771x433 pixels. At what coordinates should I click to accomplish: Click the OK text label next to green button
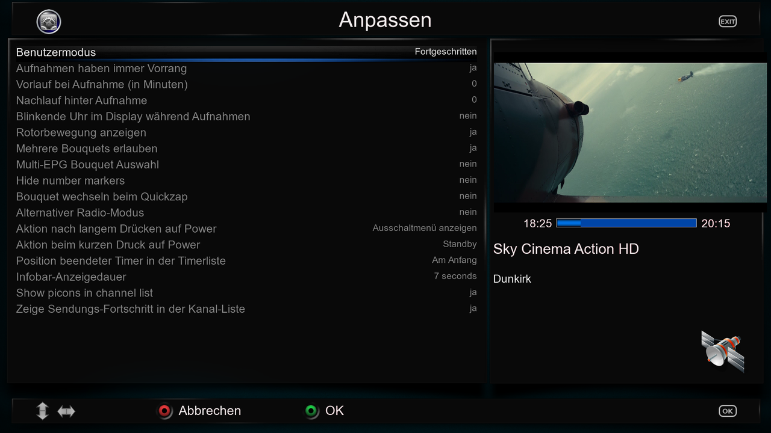(x=334, y=411)
